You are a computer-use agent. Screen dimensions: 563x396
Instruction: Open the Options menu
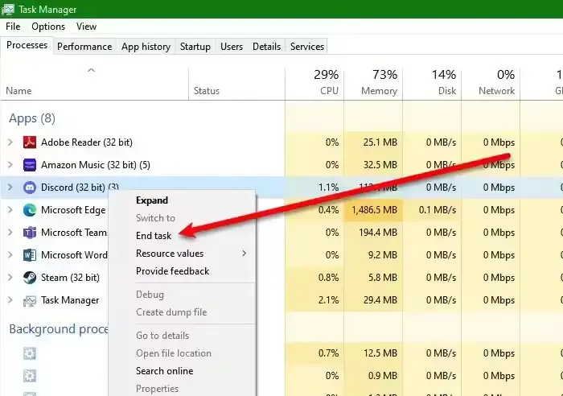point(48,27)
